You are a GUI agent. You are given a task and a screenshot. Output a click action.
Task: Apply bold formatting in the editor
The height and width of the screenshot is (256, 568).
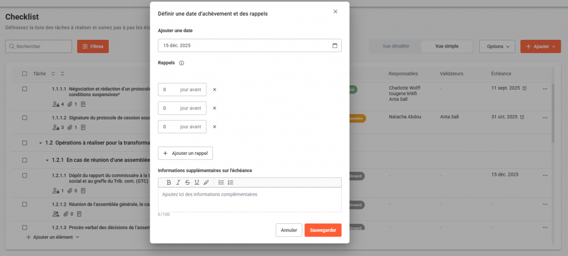coord(169,182)
